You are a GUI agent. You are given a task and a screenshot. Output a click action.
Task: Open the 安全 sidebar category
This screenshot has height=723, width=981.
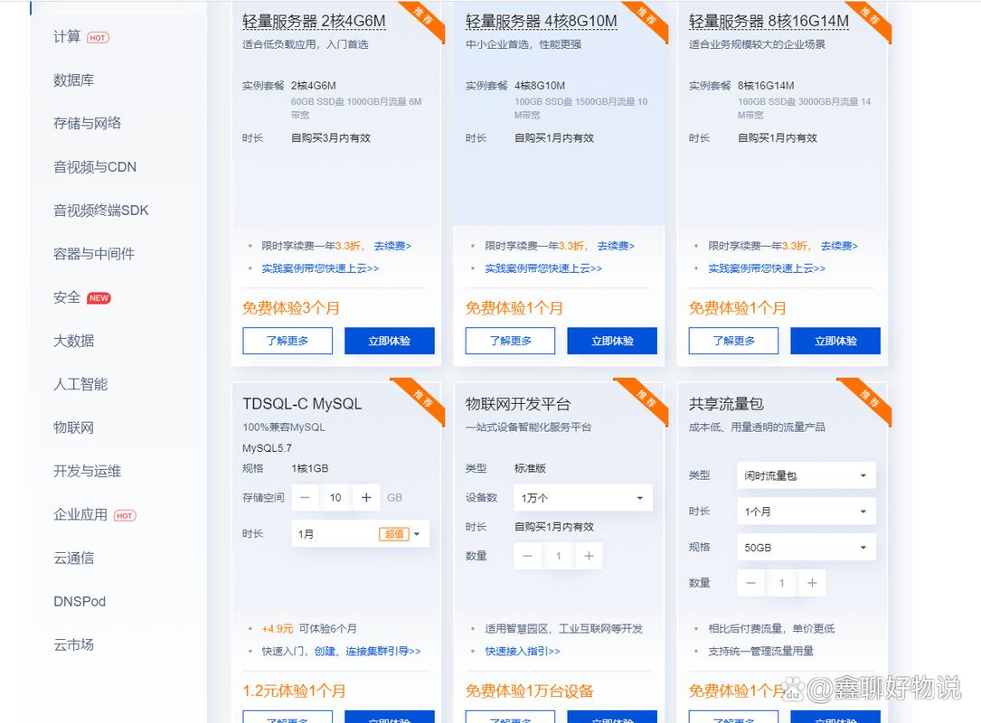coord(67,297)
